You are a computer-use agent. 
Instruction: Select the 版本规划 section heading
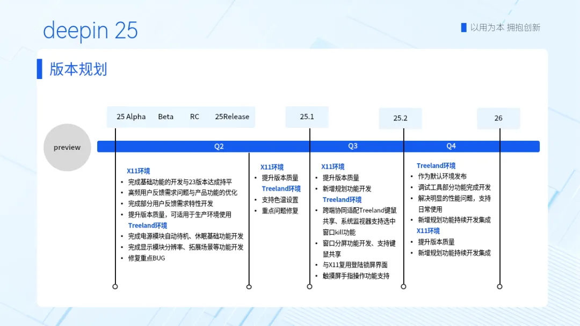tap(78, 69)
